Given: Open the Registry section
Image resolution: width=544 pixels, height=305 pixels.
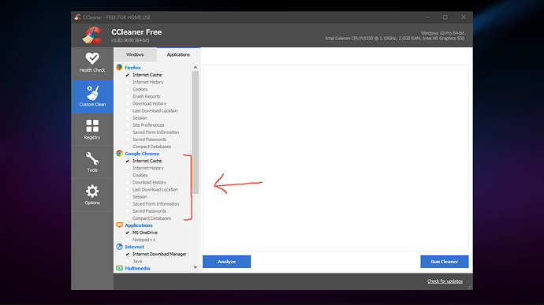Looking at the screenshot, I should click(92, 129).
